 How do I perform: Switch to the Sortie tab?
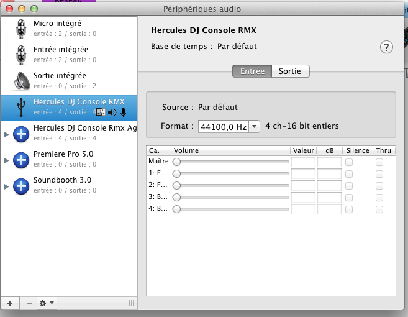290,71
